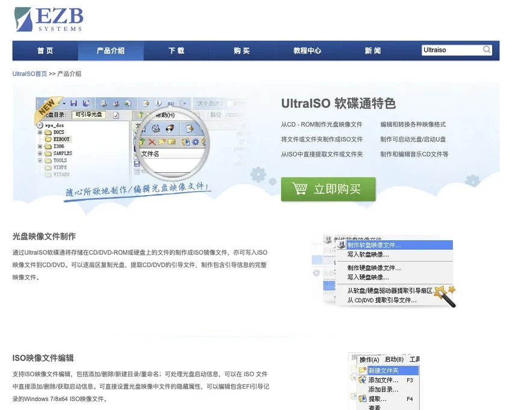The width and height of the screenshot is (512, 410).
Task: Expand the DOCS folder tree node
Action: [40, 132]
